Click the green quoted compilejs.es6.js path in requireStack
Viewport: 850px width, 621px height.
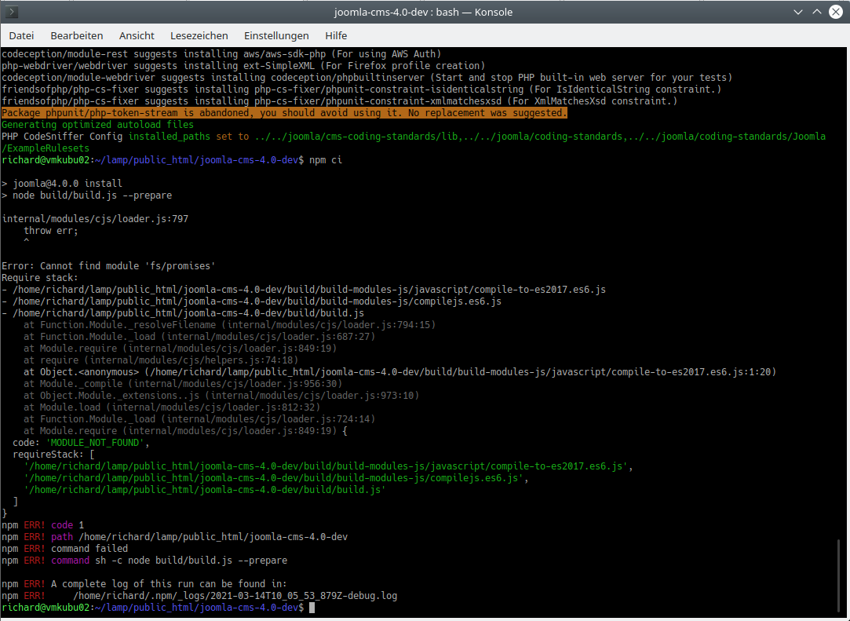(273, 478)
